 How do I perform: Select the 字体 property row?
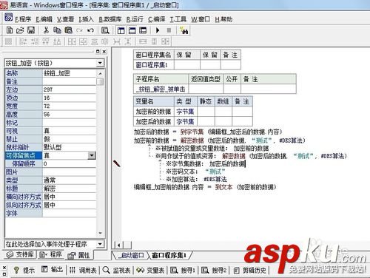(x=50, y=213)
